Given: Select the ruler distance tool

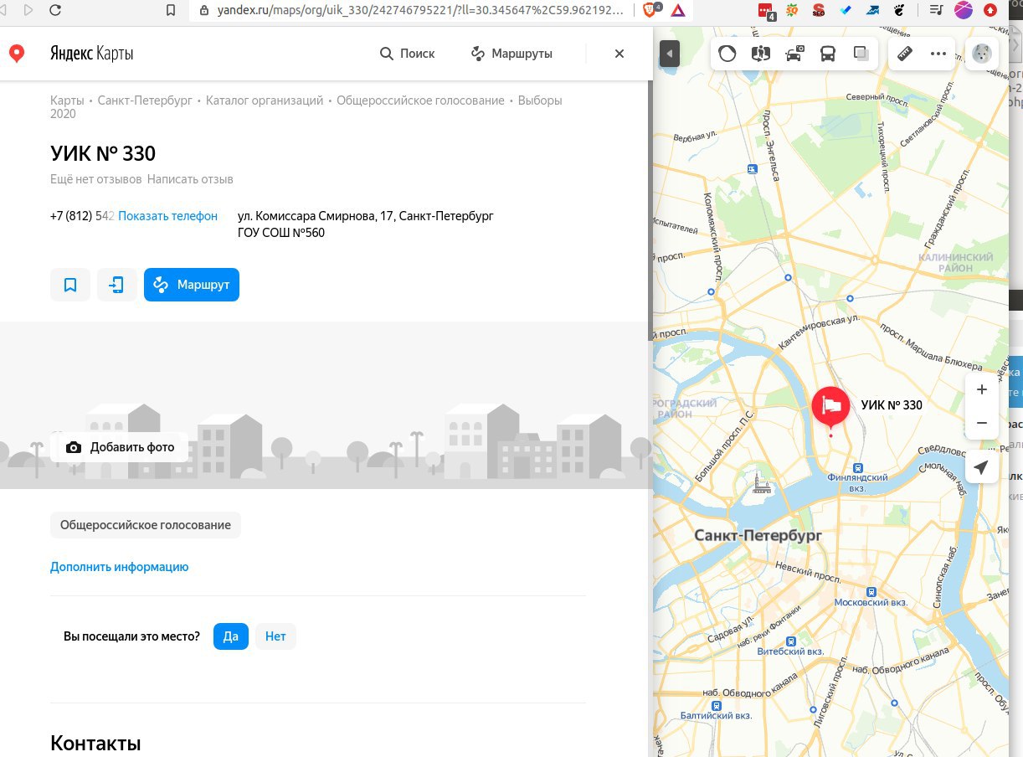Looking at the screenshot, I should [x=904, y=54].
